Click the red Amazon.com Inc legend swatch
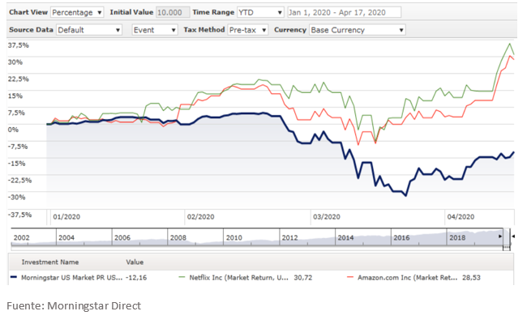Viewport: 527px width, 324px height. pos(349,277)
